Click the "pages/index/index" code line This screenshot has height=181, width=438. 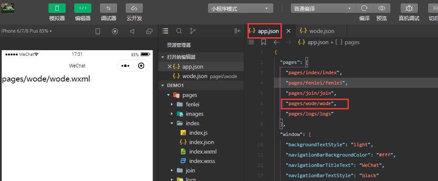tap(314, 72)
